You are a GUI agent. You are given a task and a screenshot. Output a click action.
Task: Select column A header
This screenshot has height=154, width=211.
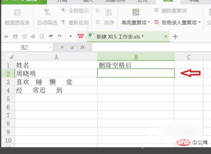56,57
